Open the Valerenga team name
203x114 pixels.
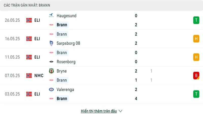click(65, 89)
